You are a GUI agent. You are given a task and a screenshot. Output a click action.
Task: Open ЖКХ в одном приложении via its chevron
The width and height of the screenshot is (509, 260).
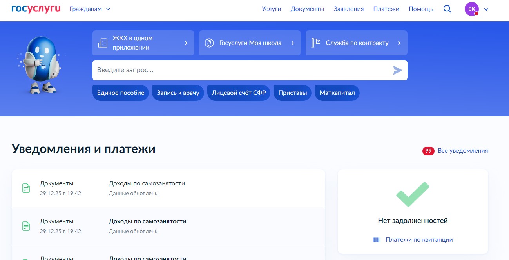(x=186, y=43)
